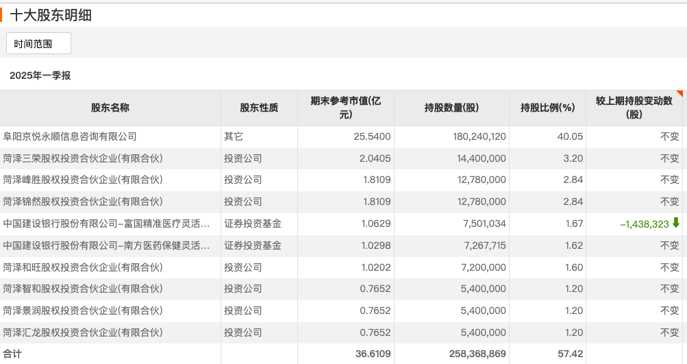Screen dimensions: 687x364
Task: Click share count 14,400,000
Action: tap(482, 158)
